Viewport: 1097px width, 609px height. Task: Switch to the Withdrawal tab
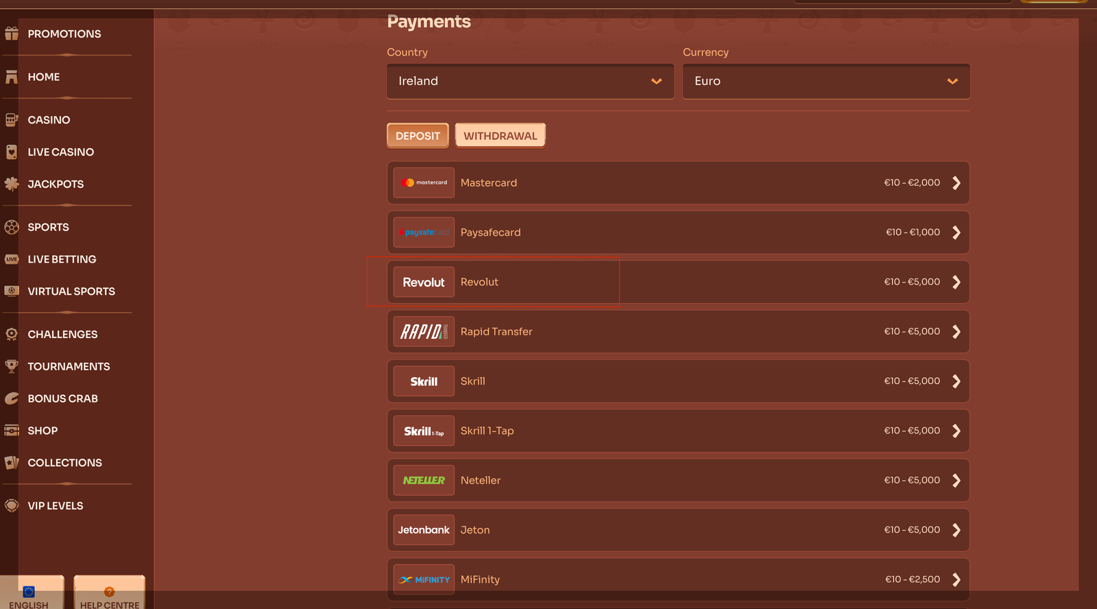pos(501,136)
